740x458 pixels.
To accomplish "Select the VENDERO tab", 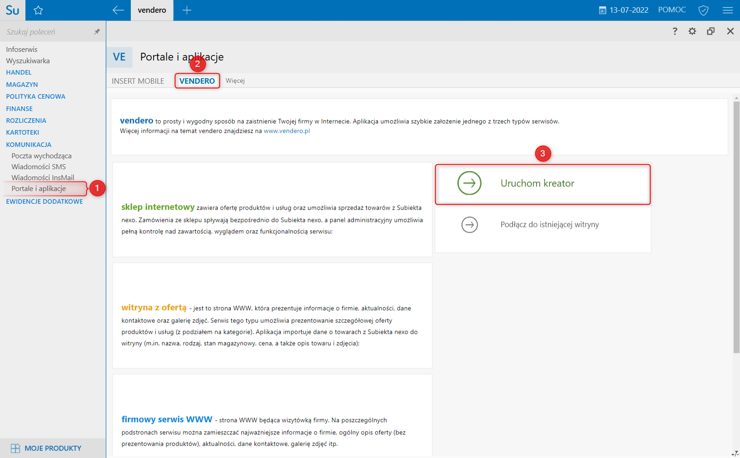I will coord(197,81).
